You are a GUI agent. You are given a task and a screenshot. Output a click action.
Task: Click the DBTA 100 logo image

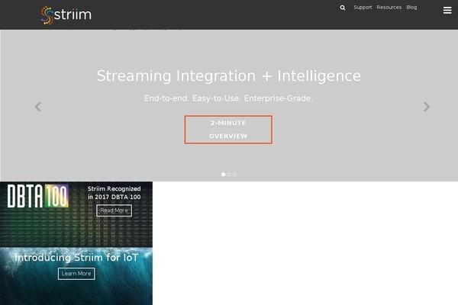pyautogui.click(x=38, y=196)
